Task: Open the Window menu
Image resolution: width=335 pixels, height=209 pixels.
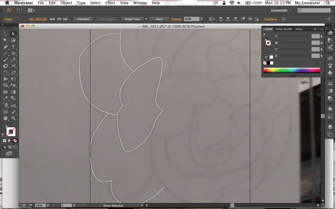Action: [140, 3]
